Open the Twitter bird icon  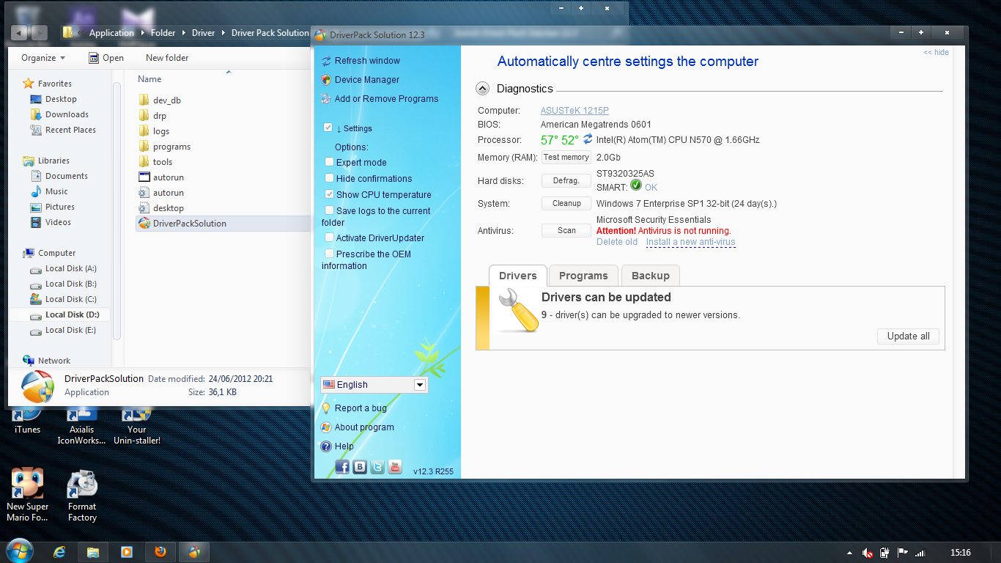point(377,467)
